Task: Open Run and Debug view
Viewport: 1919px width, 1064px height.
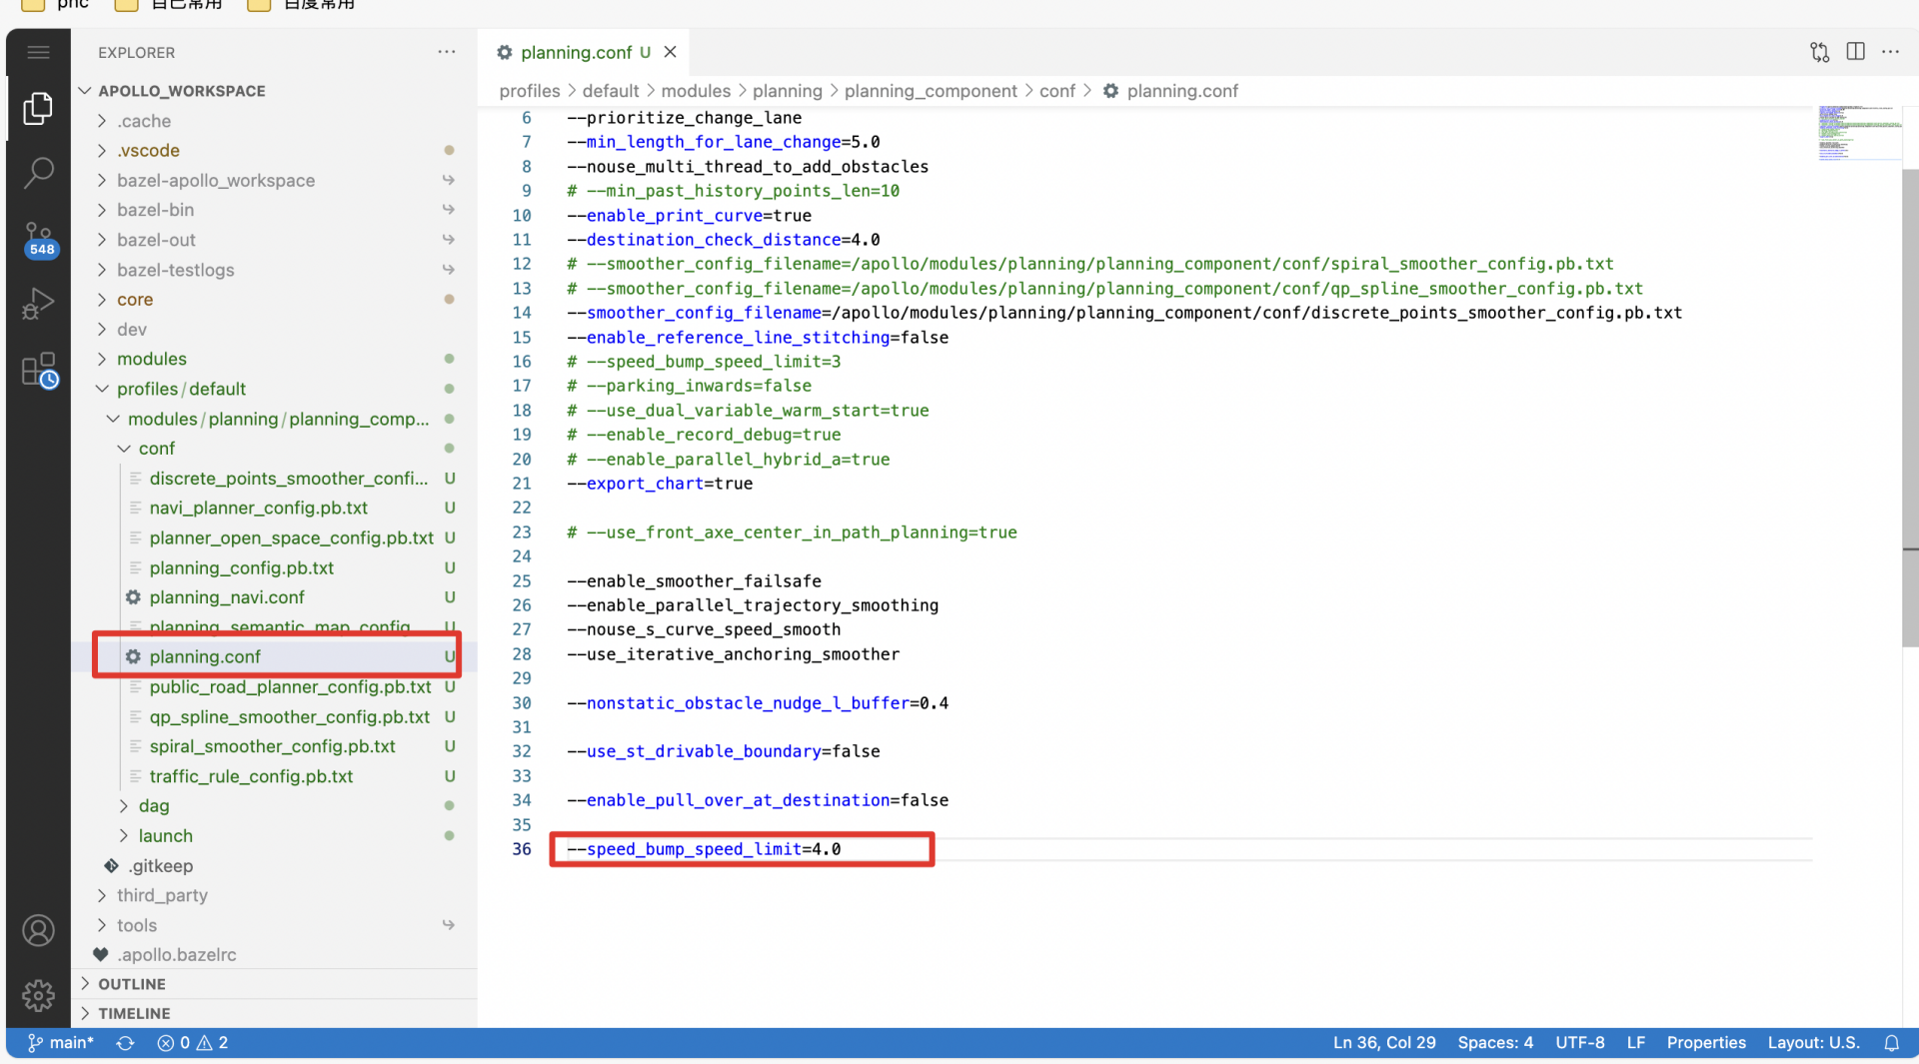Action: click(38, 303)
